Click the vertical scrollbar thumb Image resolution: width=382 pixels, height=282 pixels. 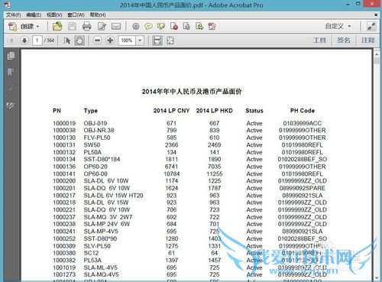click(x=377, y=61)
